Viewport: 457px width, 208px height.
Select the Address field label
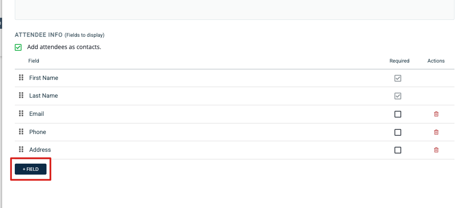pos(40,150)
